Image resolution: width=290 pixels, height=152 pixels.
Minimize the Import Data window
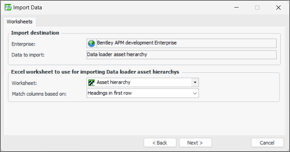[236, 7]
